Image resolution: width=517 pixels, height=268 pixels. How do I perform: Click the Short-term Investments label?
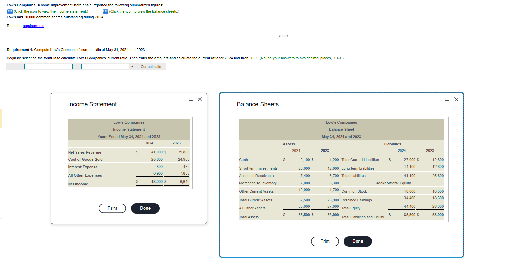click(x=258, y=168)
